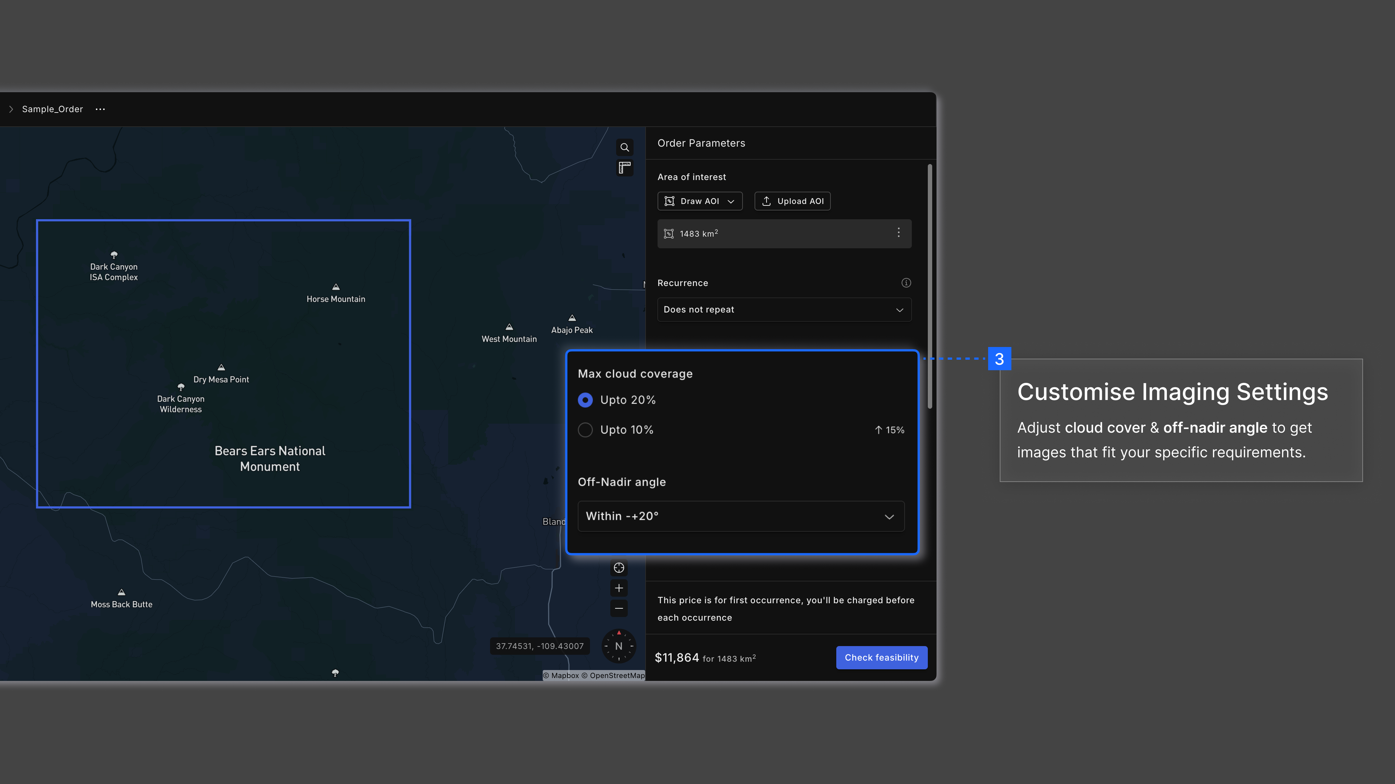The width and height of the screenshot is (1395, 784).
Task: Click the Upload AOI button
Action: (792, 201)
